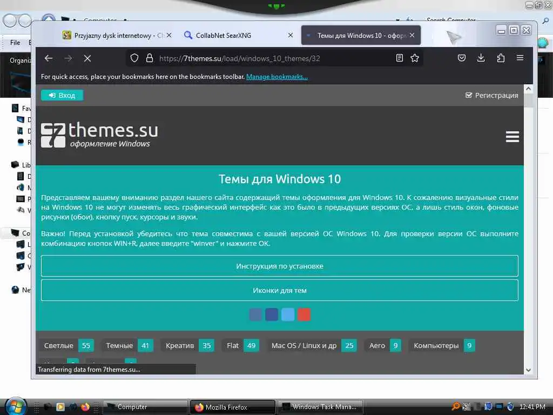This screenshot has height=415, width=553.
Task: Click the Темы для Windows 10 heading
Action: click(x=280, y=179)
